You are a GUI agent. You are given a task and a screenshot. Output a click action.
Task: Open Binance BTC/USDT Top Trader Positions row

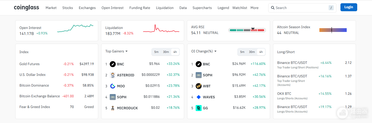(314, 65)
